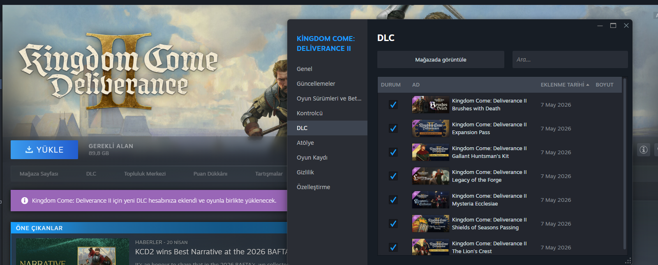
Task: Toggle the Brushes with Death DLC checkbox
Action: pyautogui.click(x=393, y=105)
